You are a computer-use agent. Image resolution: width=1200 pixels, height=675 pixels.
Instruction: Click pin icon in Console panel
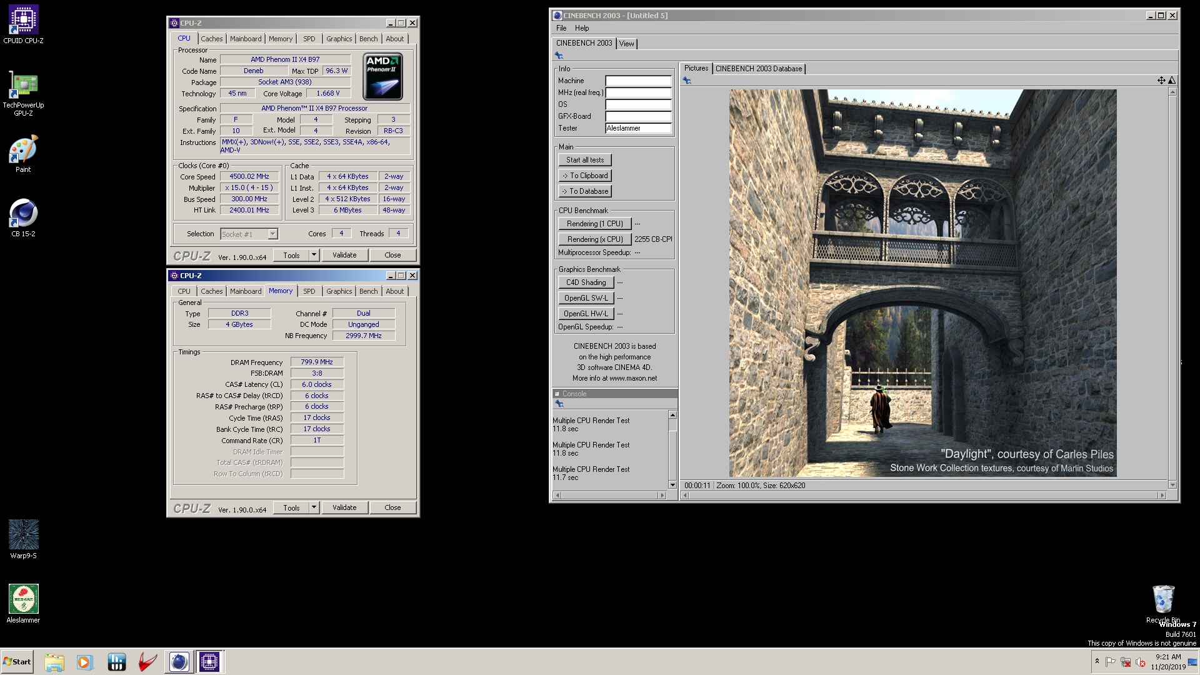(559, 404)
